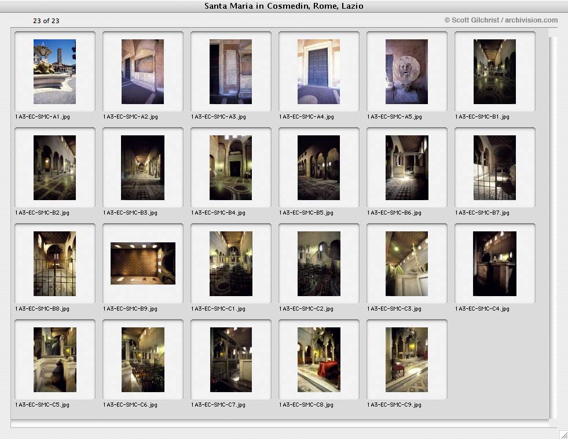Open the thumbnail 1A3-EC-SMC-B7.jpg
Screen dimensions: 568x439
495,168
